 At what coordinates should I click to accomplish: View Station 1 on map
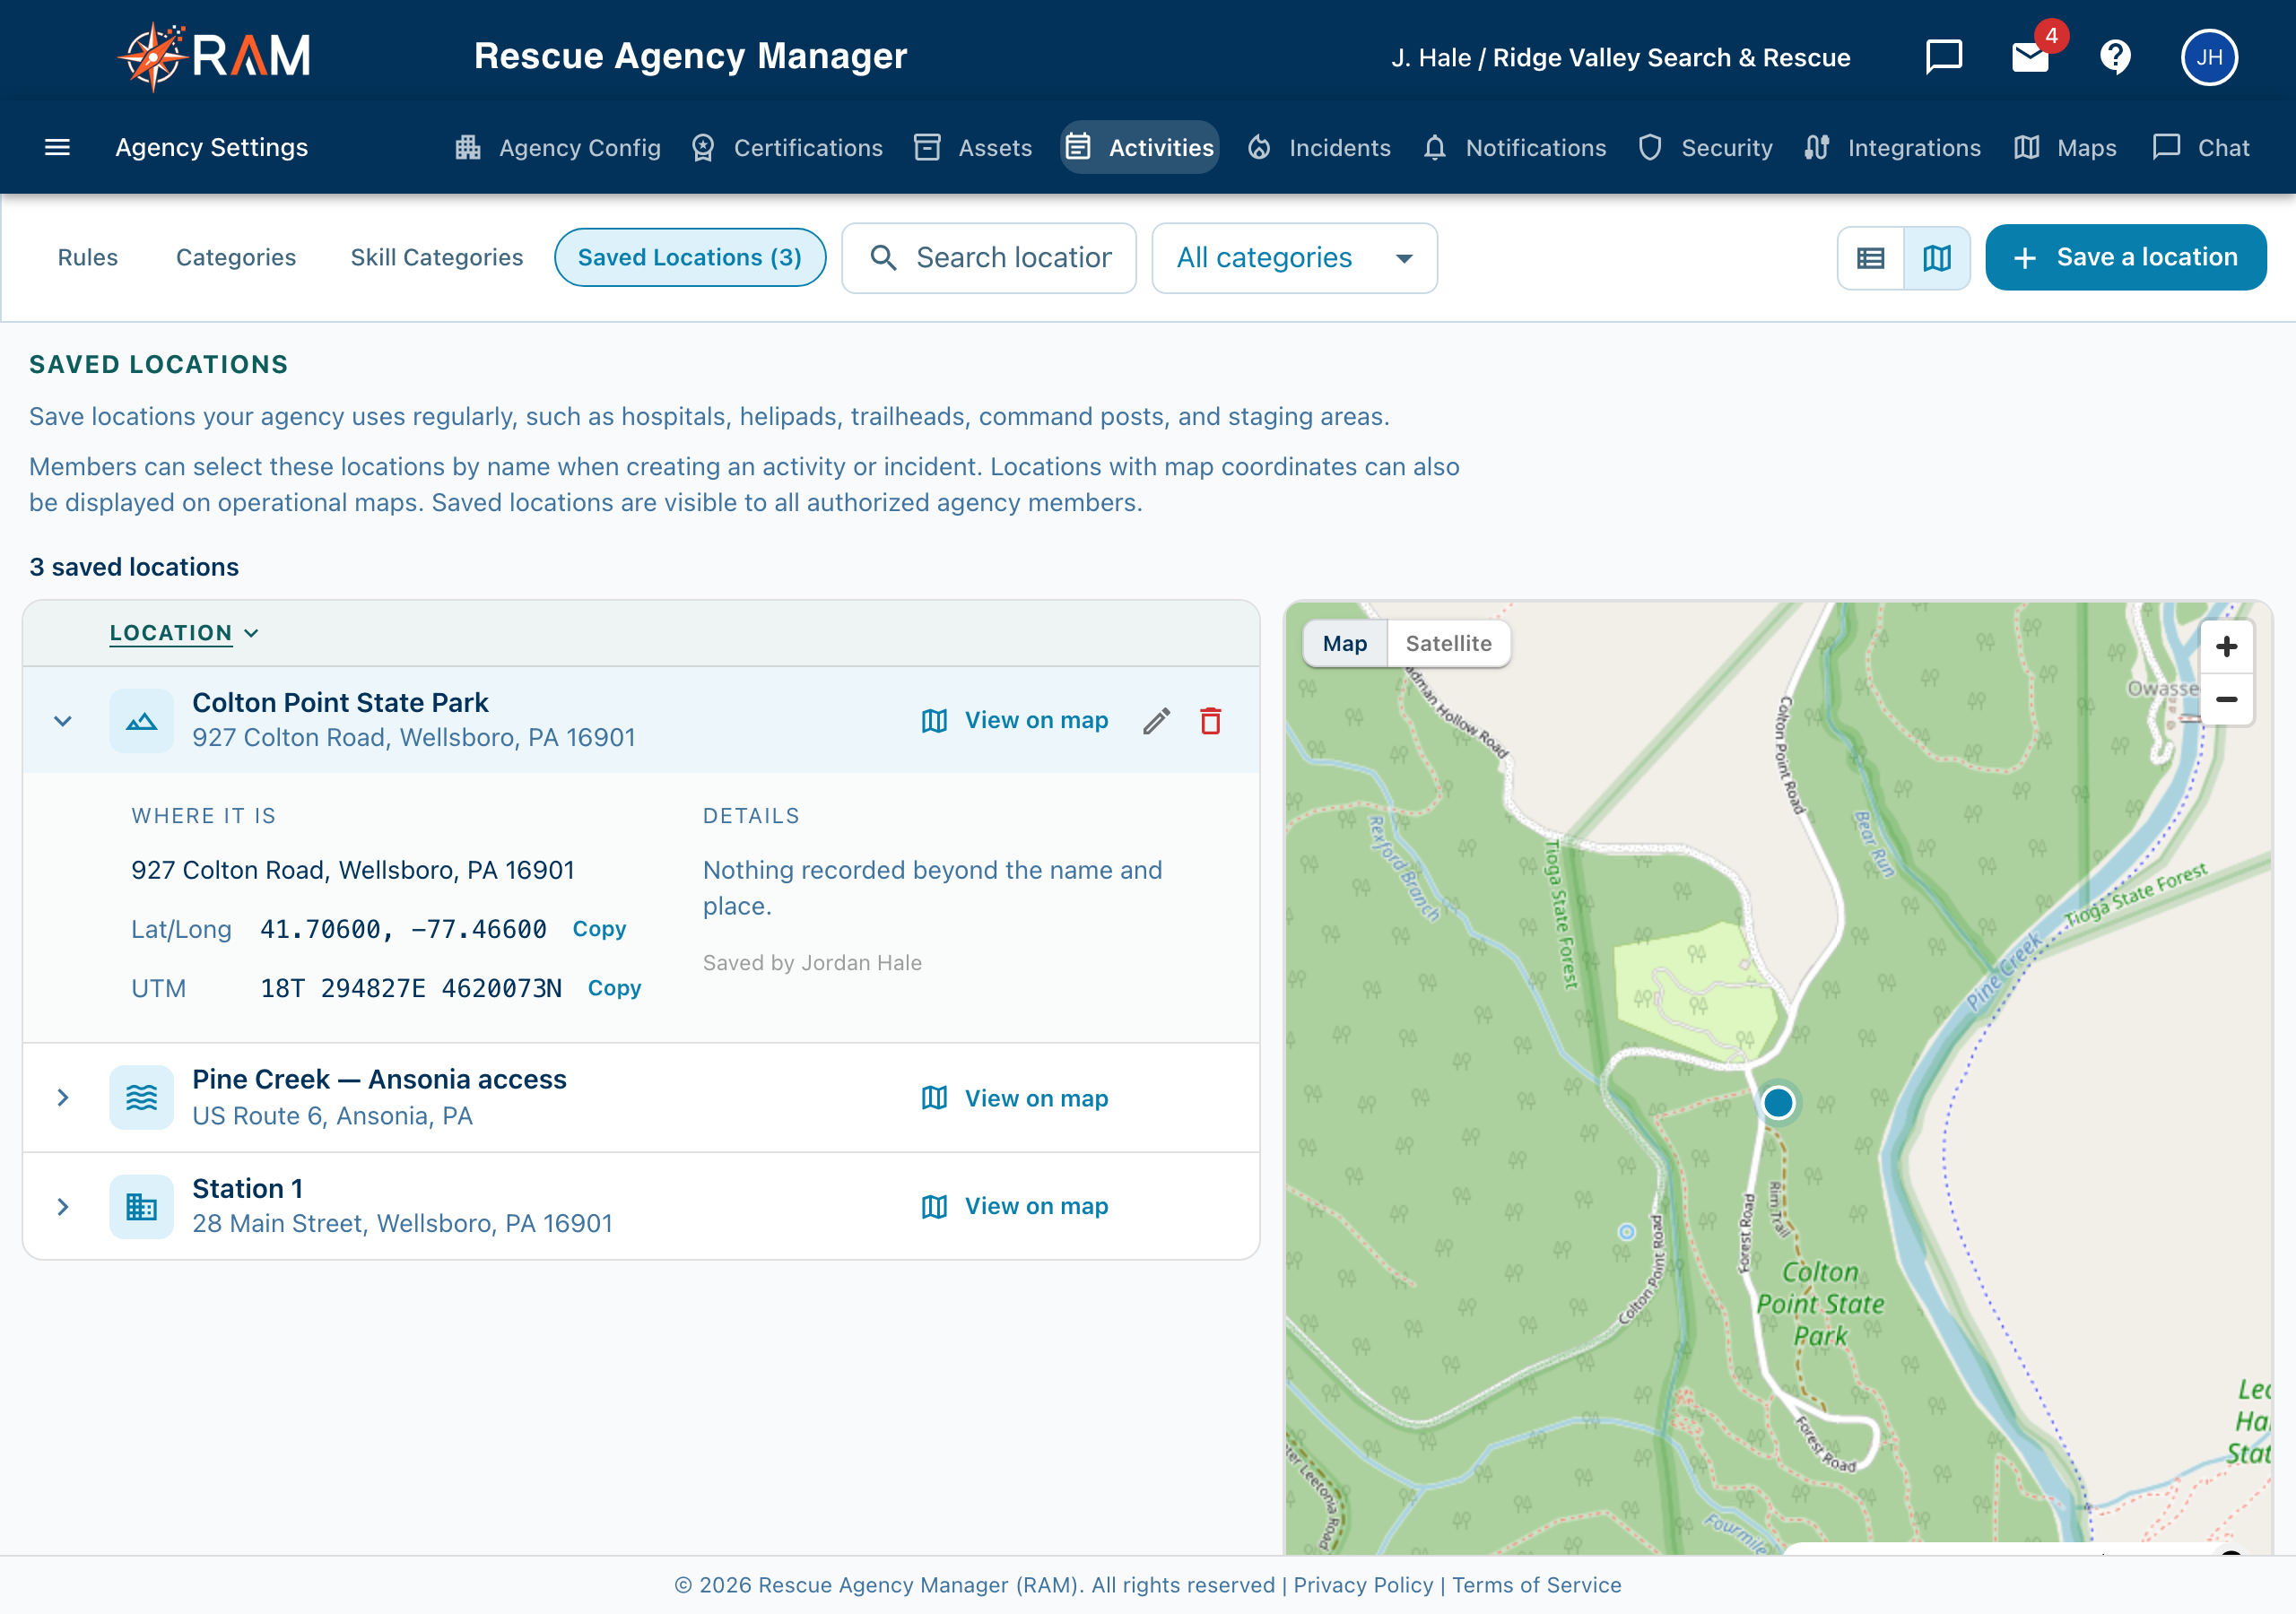(1014, 1207)
